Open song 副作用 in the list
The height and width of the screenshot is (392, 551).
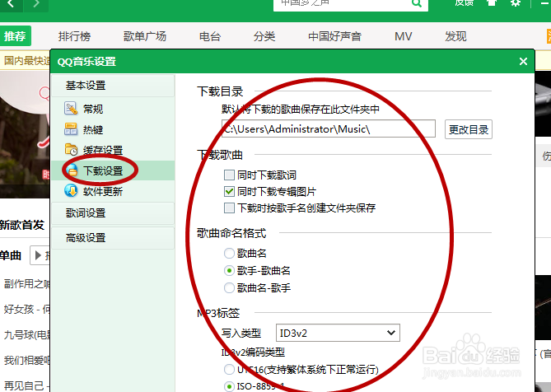point(26,283)
